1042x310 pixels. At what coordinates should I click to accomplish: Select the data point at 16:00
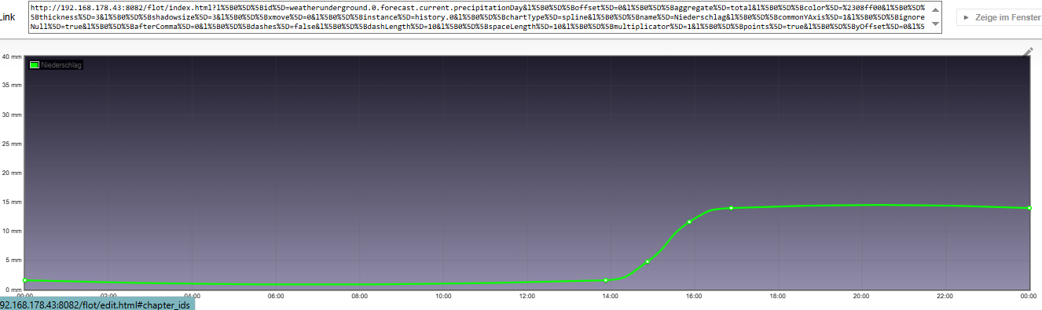[689, 222]
